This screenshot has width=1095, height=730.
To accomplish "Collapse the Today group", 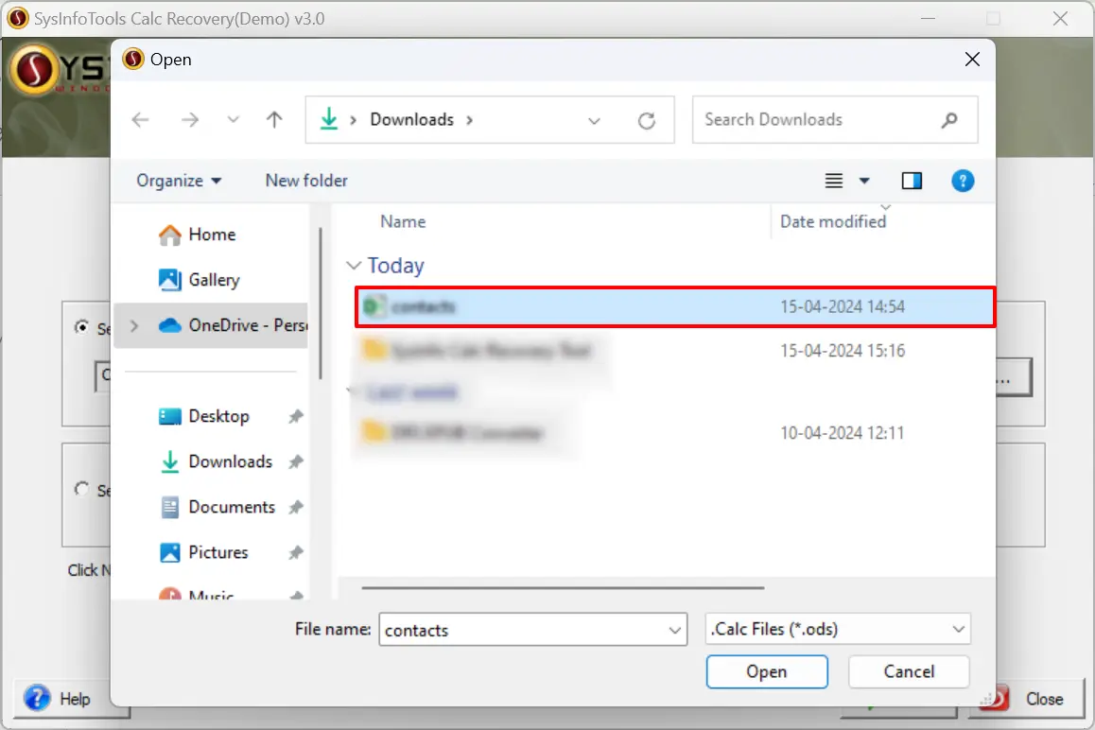I will point(354,266).
